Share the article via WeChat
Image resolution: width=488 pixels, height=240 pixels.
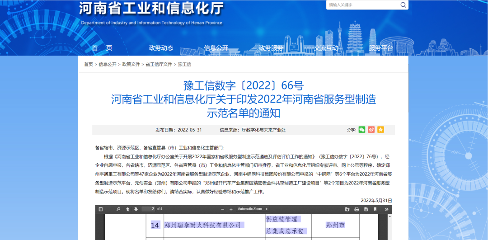[x=362, y=130]
